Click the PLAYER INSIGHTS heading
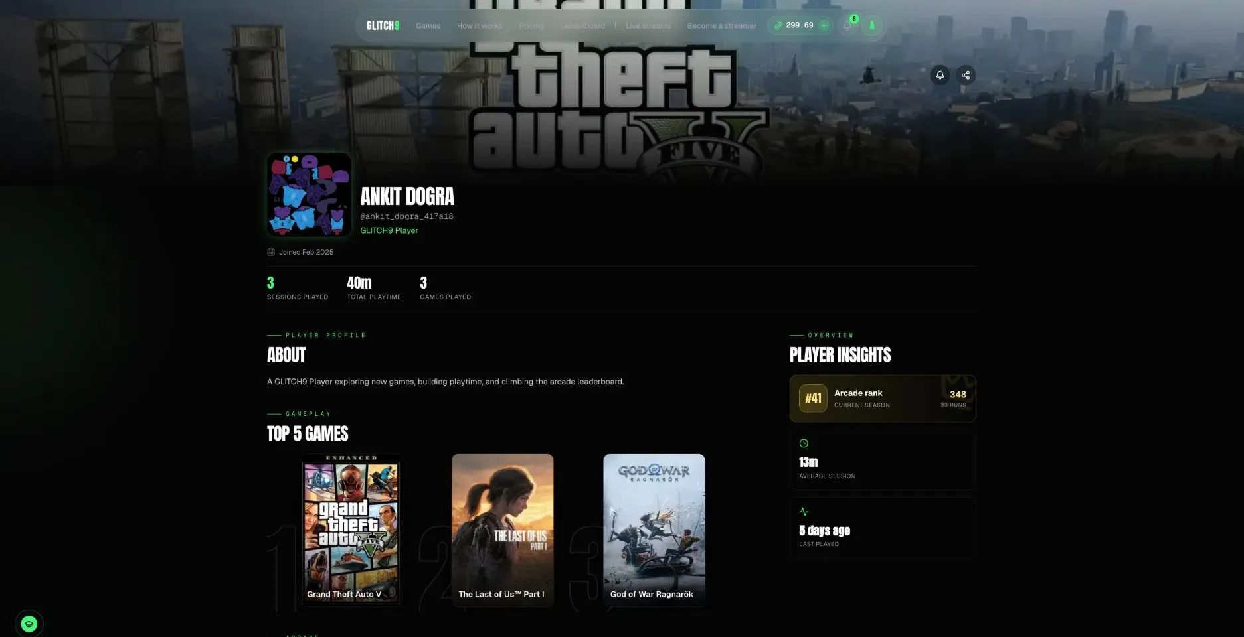 click(x=840, y=355)
